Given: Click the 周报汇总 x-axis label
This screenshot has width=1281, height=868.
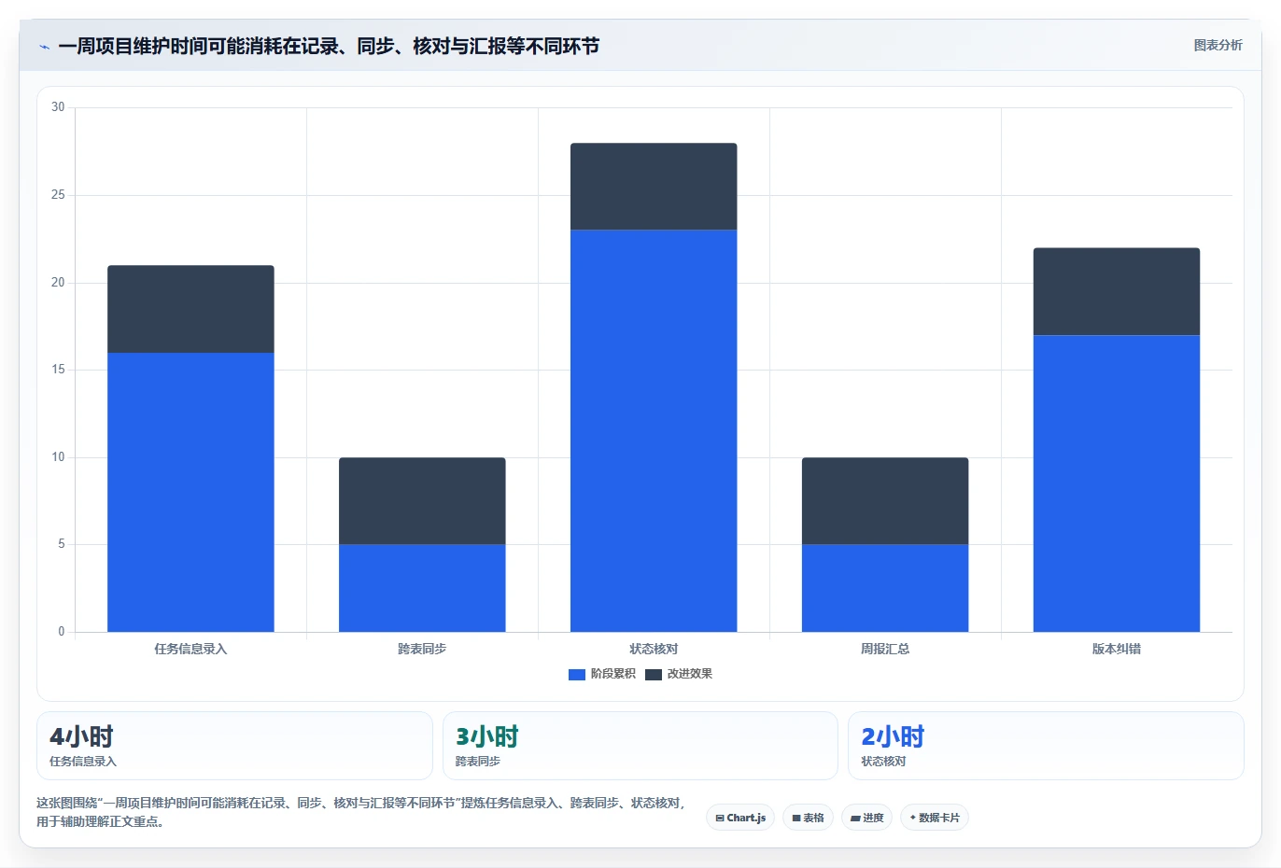Looking at the screenshot, I should 885,649.
